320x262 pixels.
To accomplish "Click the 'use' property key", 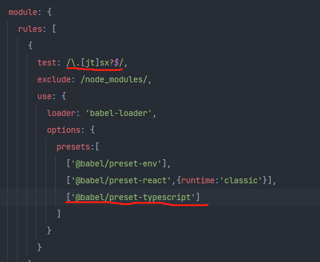I will tap(44, 96).
